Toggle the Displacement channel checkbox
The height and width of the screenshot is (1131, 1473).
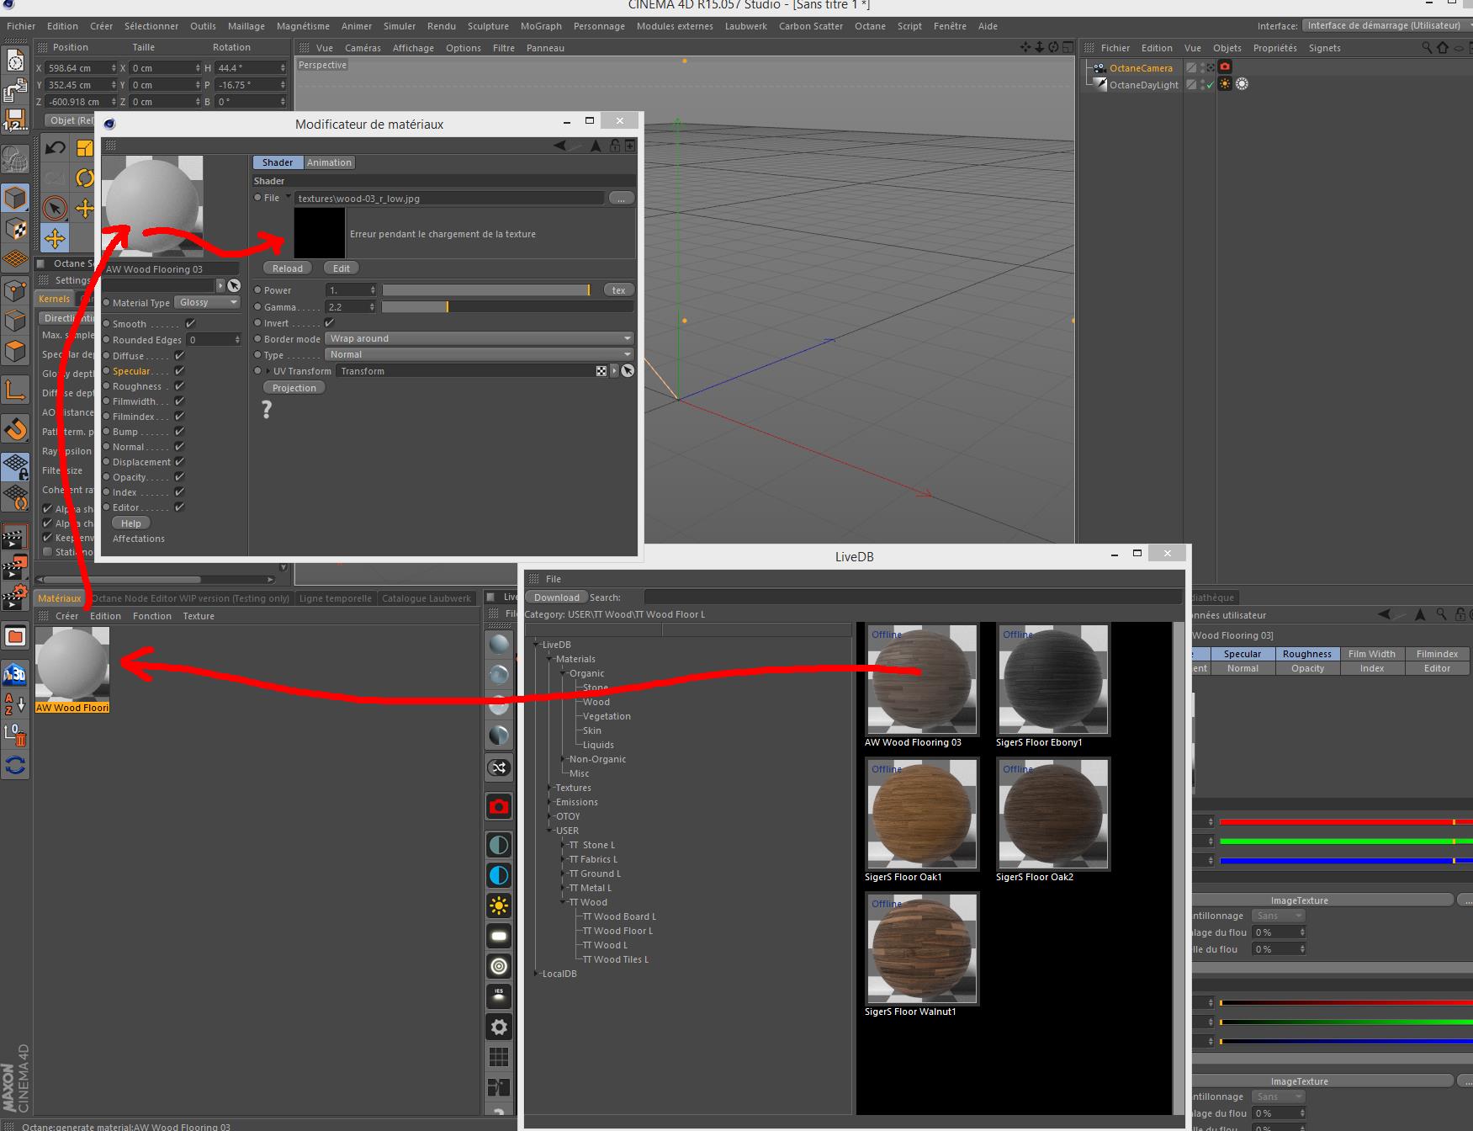click(179, 461)
